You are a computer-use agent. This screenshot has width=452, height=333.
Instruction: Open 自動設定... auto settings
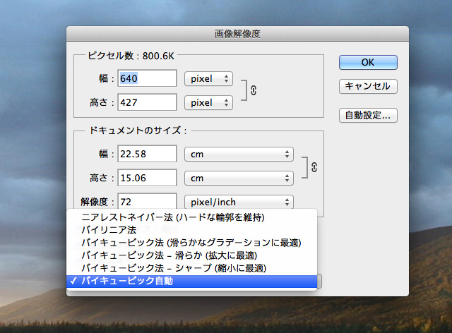[367, 114]
